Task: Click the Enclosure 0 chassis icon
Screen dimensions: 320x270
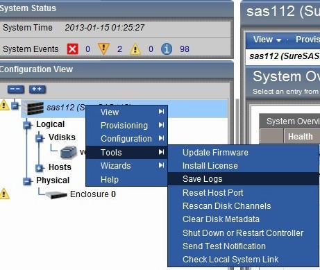Action: (56, 194)
